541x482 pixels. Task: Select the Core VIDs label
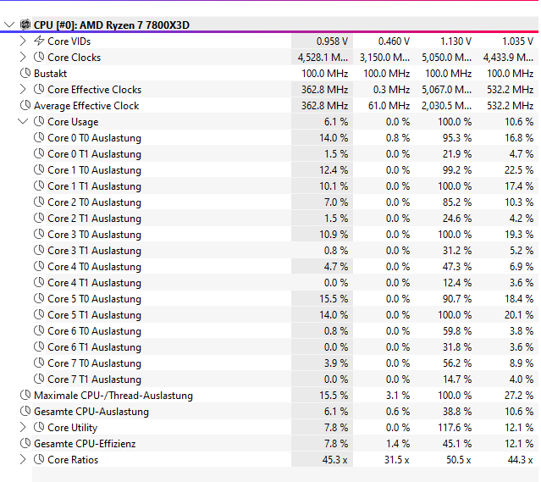69,42
